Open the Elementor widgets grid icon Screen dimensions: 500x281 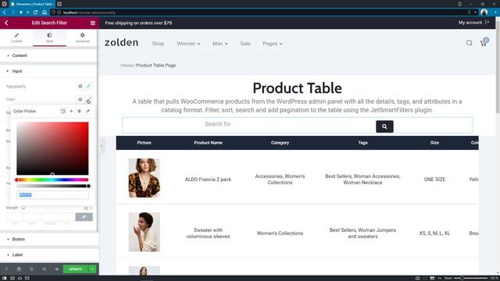click(93, 23)
